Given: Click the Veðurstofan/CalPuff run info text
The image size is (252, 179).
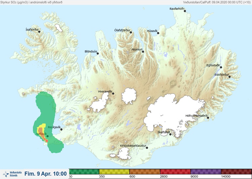Looking at the screenshot, I should [217, 2].
